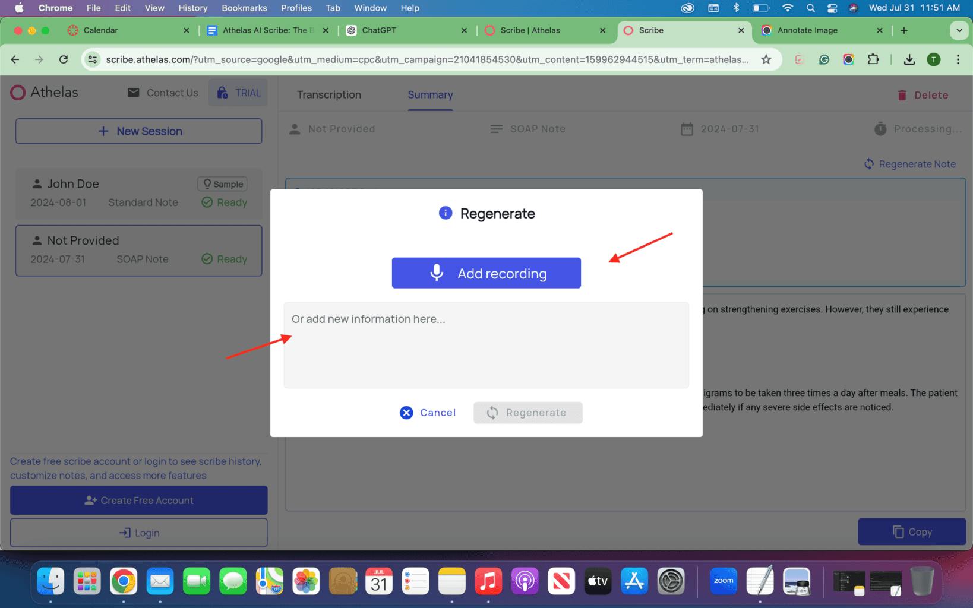Screen dimensions: 973x608
Task: Switch to the Annotate Image tab
Action: 823,30
